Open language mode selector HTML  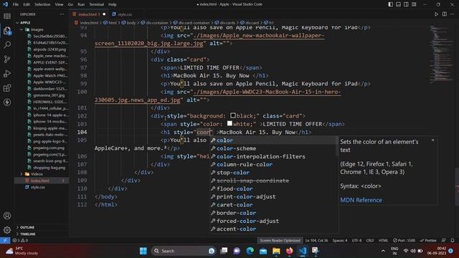click(x=383, y=241)
